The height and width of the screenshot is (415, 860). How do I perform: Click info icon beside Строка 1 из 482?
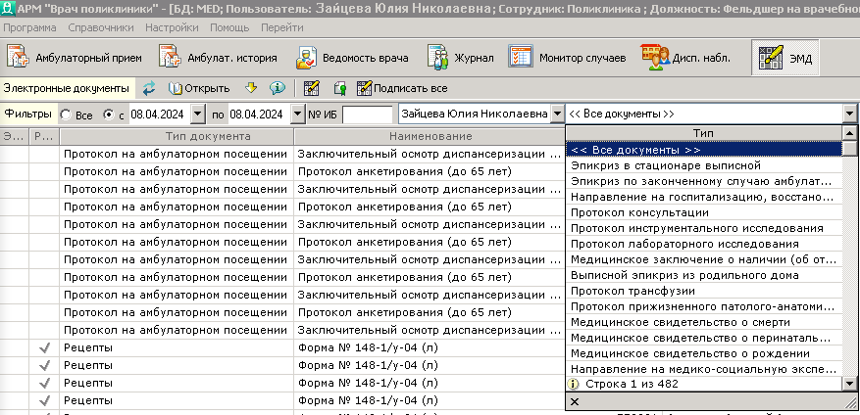(575, 384)
